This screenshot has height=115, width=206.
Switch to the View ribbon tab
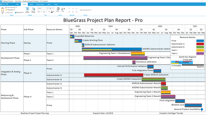point(56,4)
